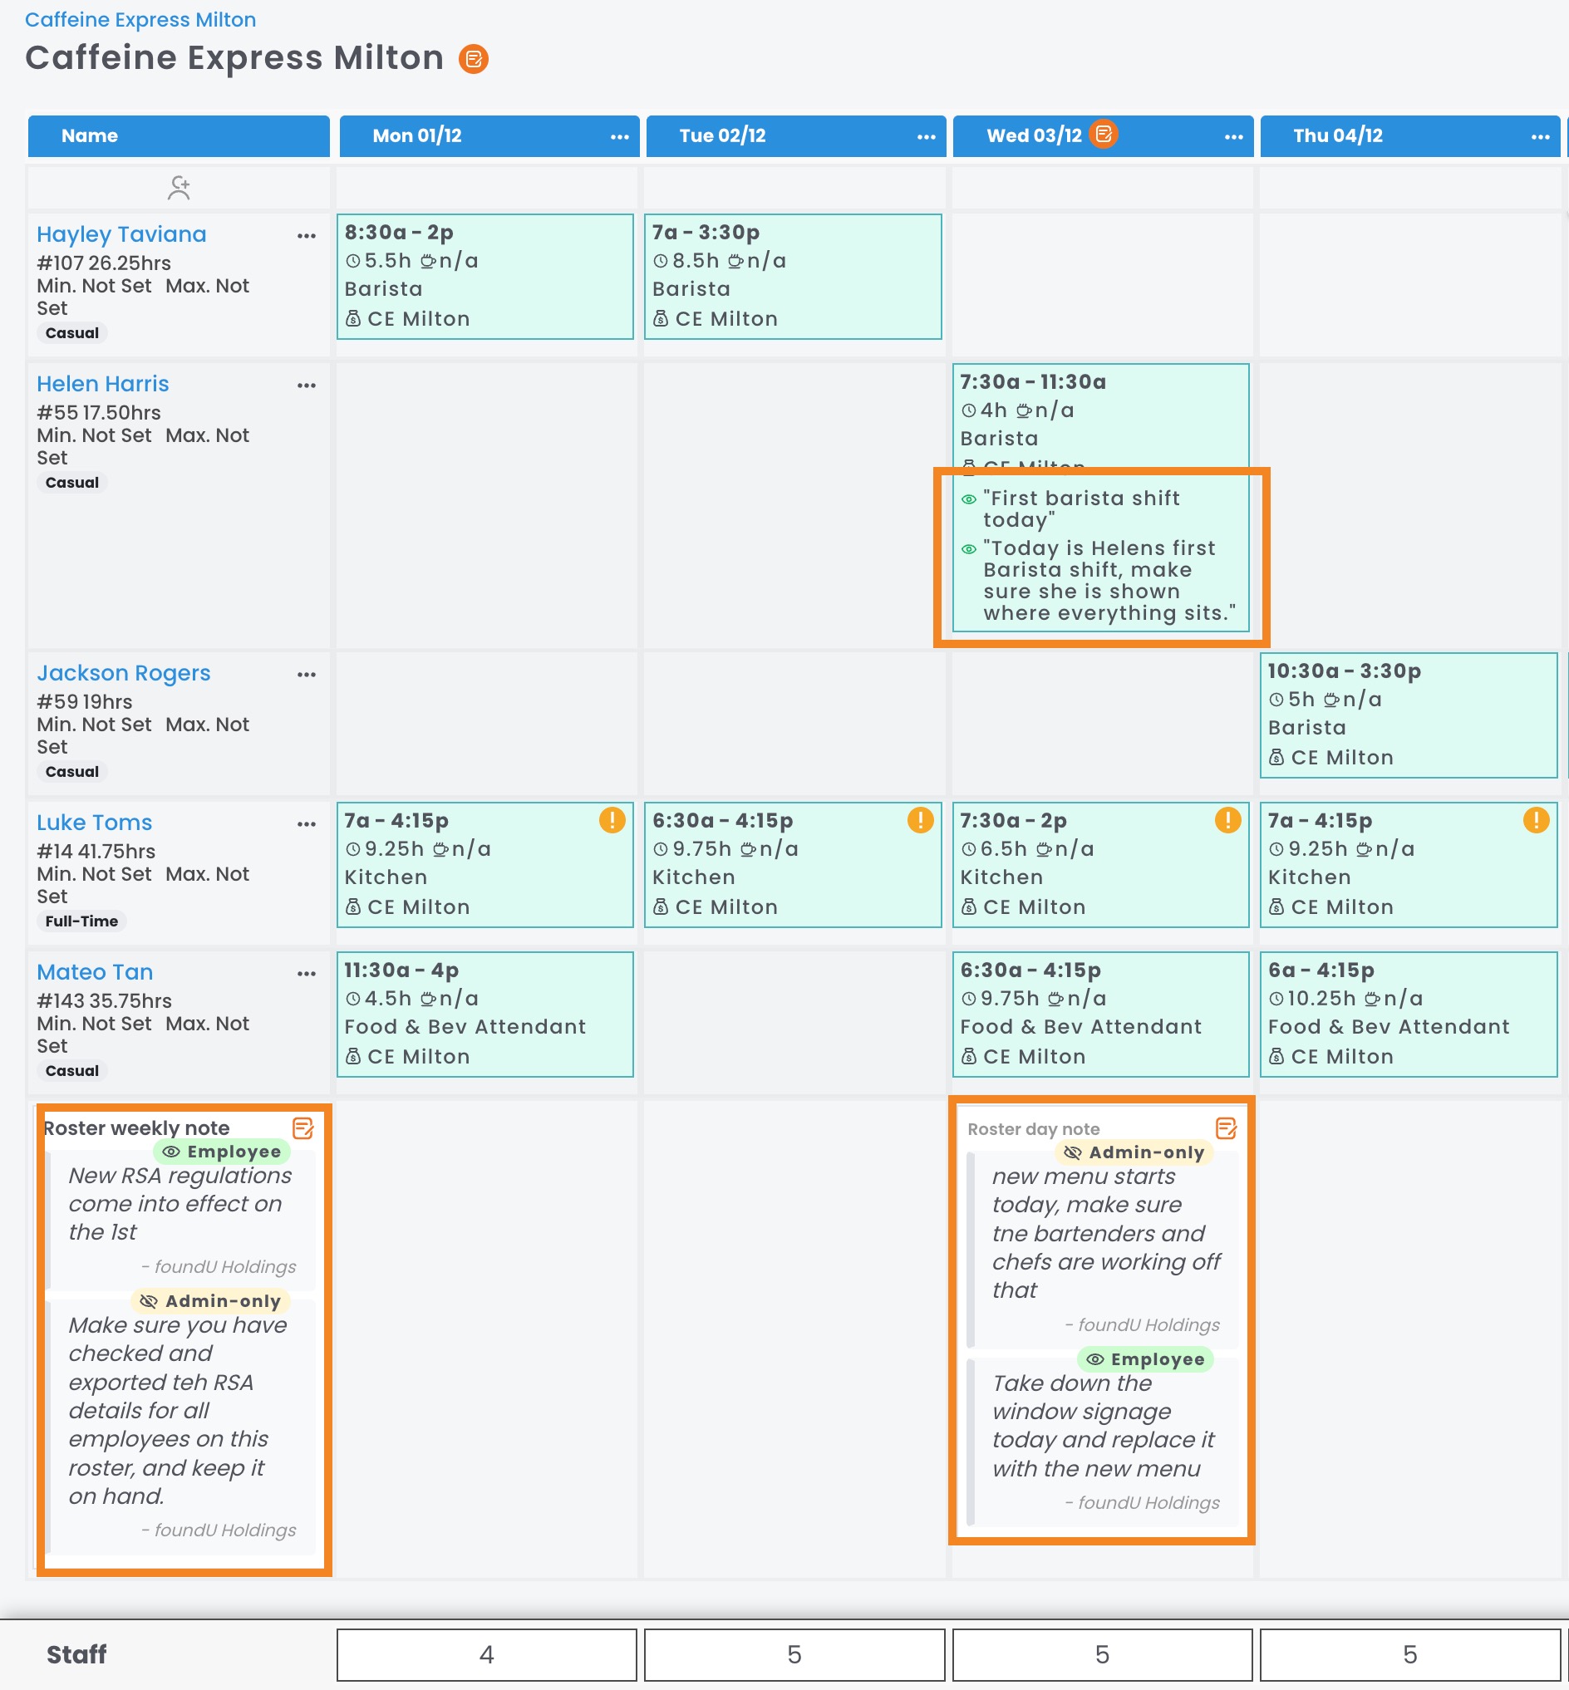This screenshot has height=1690, width=1569.
Task: Click the Caffeine Express Milton breadcrumb link
Action: click(140, 19)
